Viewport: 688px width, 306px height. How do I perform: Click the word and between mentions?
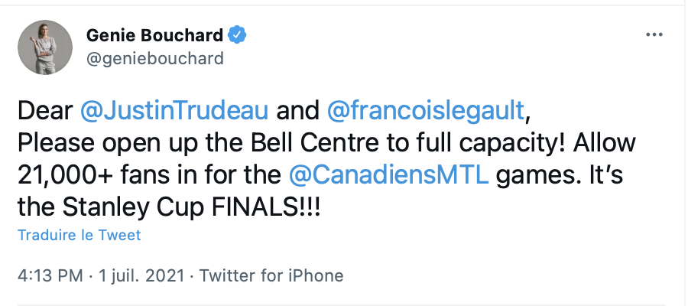[297, 111]
